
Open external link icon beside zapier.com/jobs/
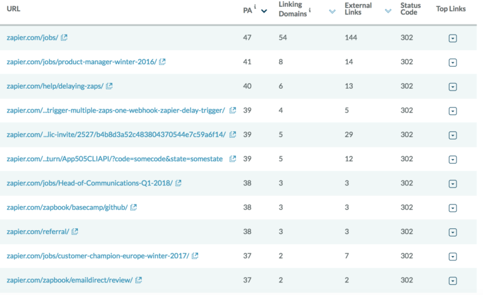click(x=64, y=38)
